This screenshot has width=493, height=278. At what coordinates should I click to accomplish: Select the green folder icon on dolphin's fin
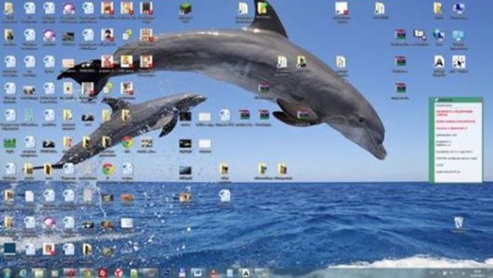262,8
